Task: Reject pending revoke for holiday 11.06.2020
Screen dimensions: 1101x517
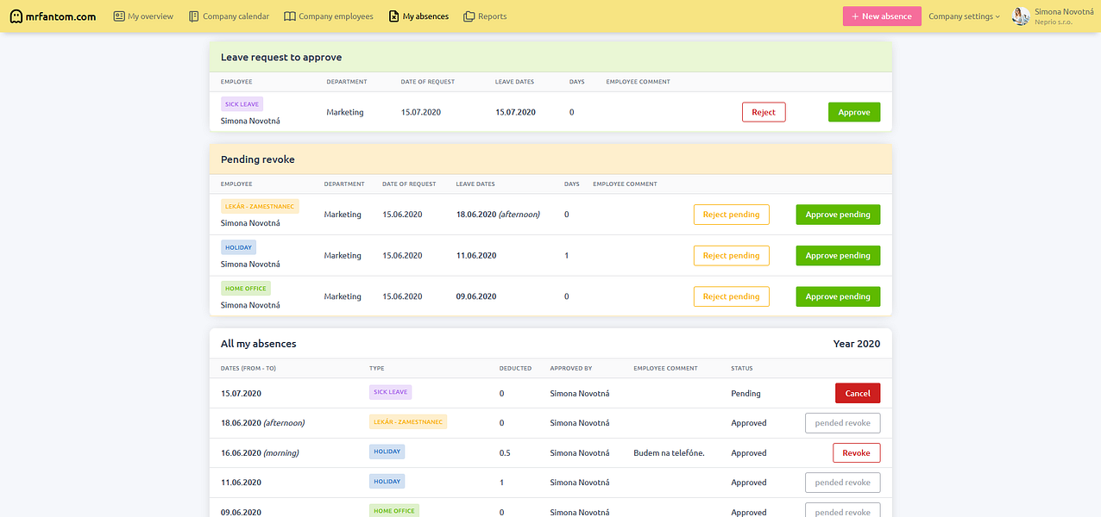Action: (x=731, y=255)
